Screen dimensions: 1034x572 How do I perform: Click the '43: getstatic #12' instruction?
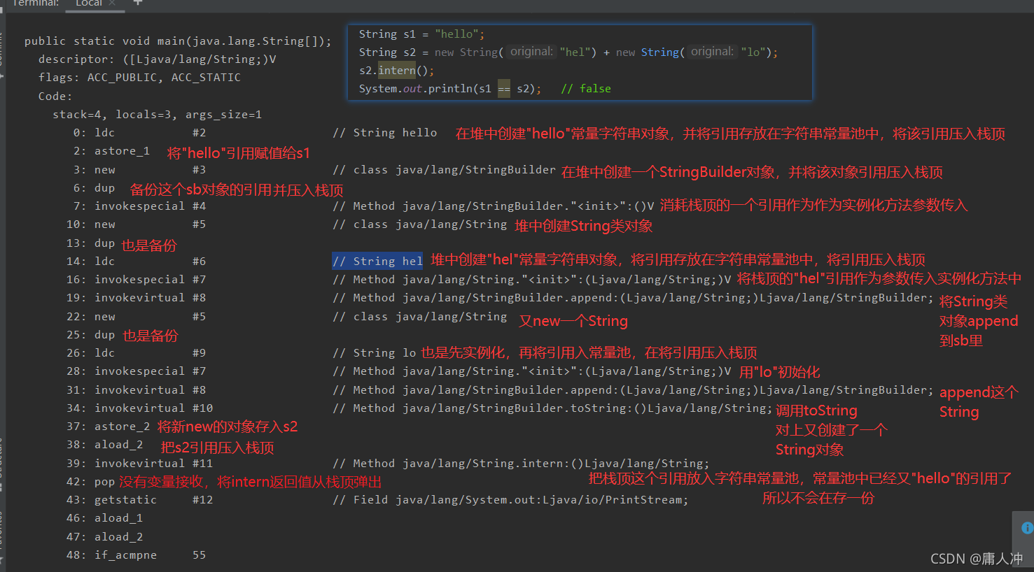pyautogui.click(x=139, y=500)
